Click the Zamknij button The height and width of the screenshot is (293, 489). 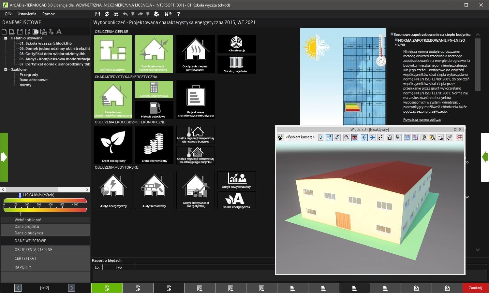click(475, 288)
